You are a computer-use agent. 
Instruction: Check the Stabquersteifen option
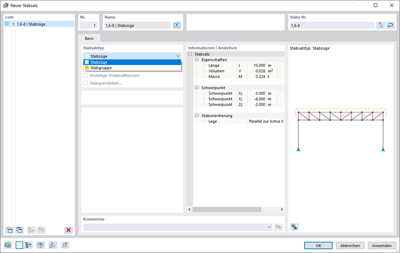click(85, 83)
